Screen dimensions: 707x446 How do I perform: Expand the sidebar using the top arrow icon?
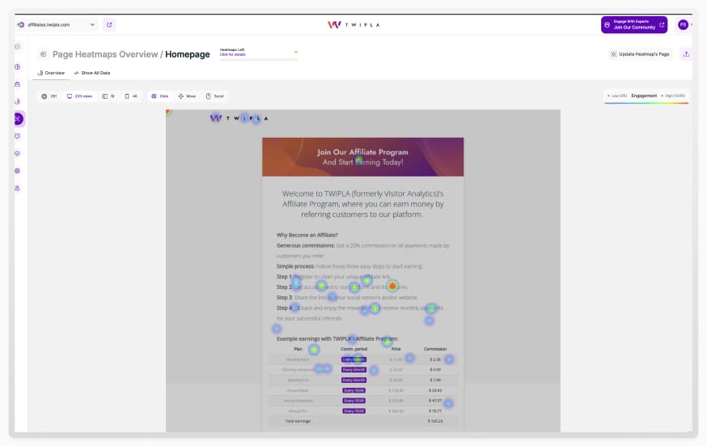[18, 46]
